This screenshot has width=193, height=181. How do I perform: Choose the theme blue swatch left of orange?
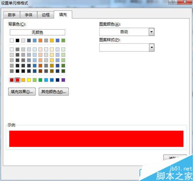click(x=35, y=41)
